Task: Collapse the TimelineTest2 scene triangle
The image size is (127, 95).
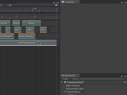Action: (62, 82)
